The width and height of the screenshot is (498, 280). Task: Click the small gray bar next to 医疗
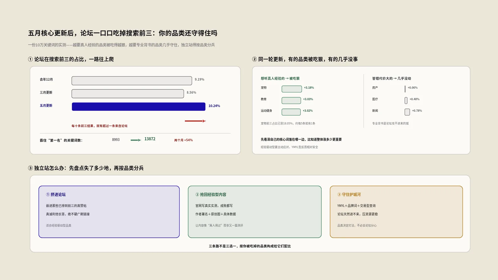click(406, 100)
